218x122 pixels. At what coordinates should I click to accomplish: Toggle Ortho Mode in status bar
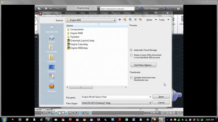click(53, 113)
